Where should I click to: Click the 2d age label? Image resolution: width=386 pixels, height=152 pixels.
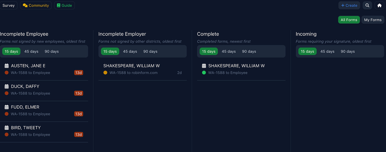179,73
